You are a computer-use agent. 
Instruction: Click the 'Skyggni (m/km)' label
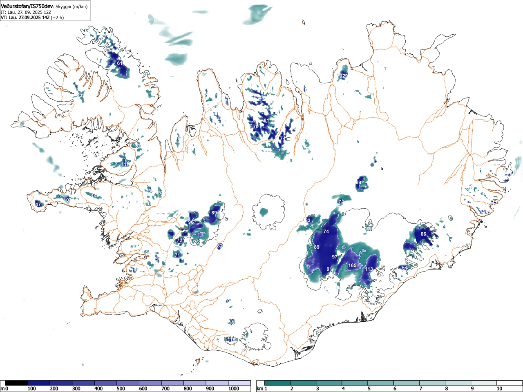coord(71,7)
